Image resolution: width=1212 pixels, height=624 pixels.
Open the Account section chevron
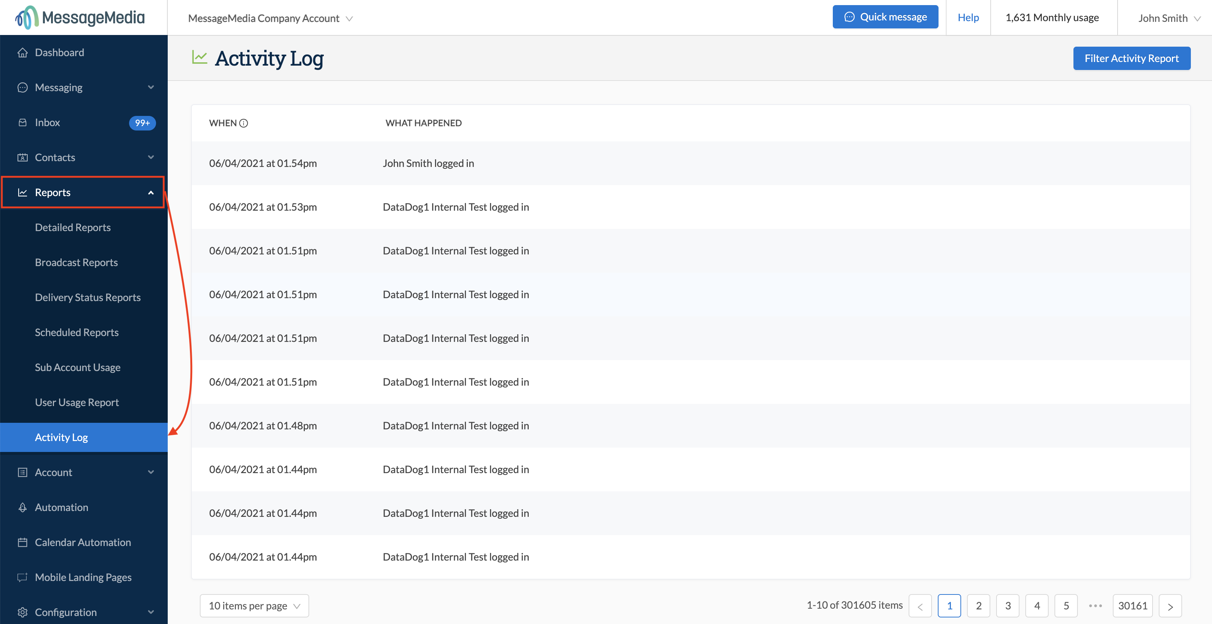click(x=151, y=472)
